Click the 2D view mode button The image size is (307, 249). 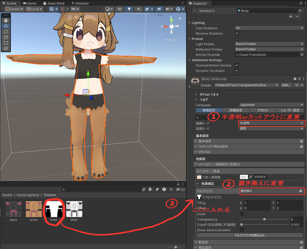point(119,9)
